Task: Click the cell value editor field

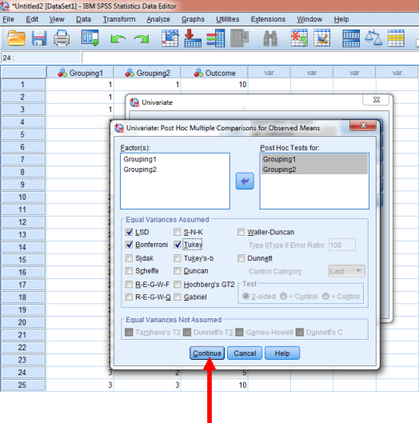Action: [x=250, y=58]
